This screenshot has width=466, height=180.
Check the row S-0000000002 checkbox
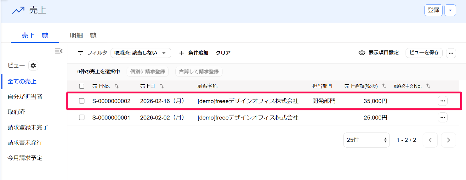click(x=82, y=101)
